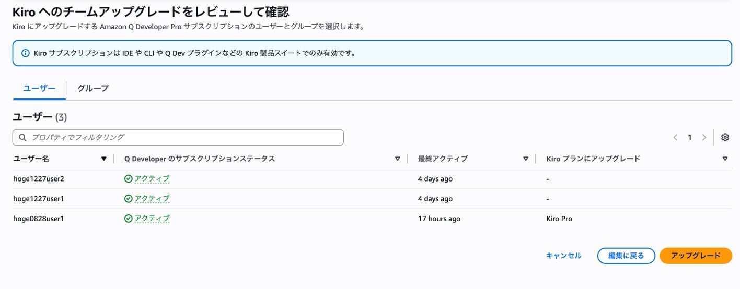This screenshot has height=289, width=740.
Task: Click the キャンセル link
Action: [x=563, y=256]
